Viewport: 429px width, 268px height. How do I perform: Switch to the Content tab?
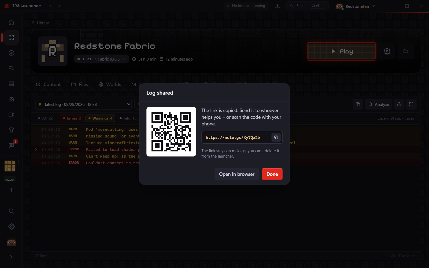point(48,84)
